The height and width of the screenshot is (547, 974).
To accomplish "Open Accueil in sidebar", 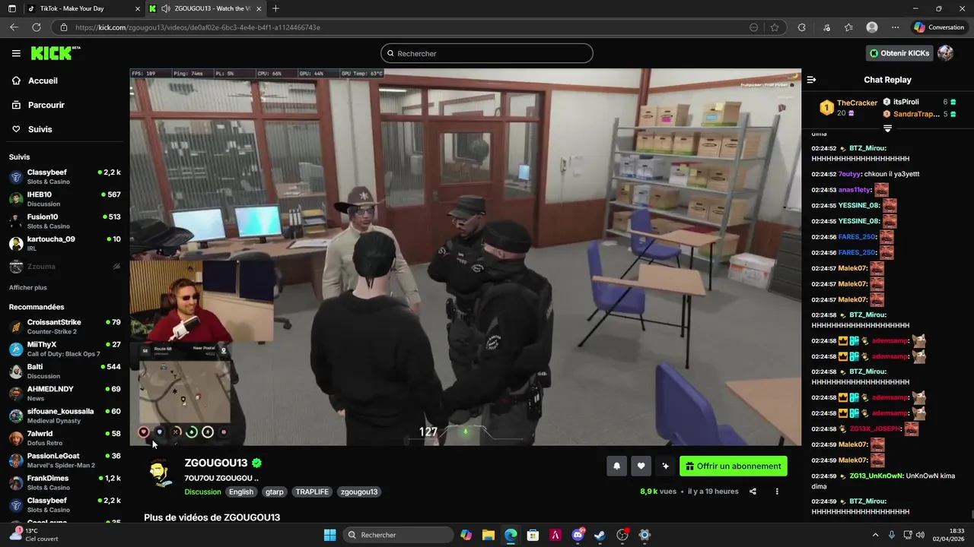I will (43, 81).
